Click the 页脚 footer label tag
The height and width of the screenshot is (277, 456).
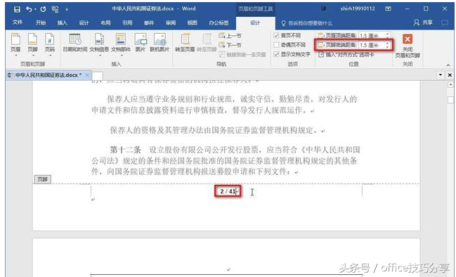tap(42, 179)
